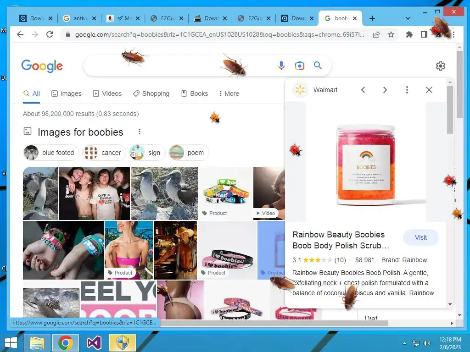Click the volume speaker tray icon
Image resolution: width=470 pixels, height=352 pixels.
coord(426,343)
